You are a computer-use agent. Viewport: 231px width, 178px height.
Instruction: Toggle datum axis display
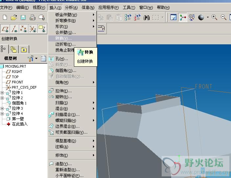click(x=14, y=29)
